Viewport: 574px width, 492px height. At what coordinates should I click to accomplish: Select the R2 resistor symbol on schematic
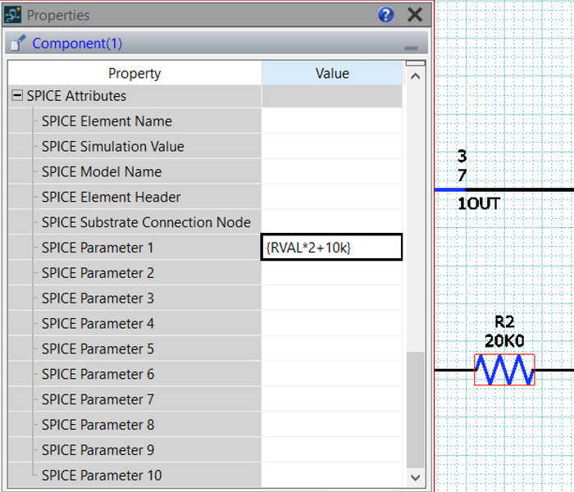(x=504, y=370)
